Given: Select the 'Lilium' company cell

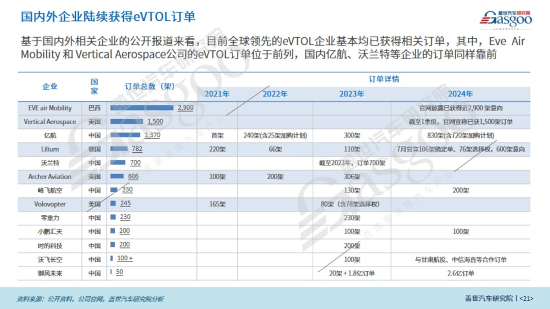Looking at the screenshot, I should coord(50,149).
